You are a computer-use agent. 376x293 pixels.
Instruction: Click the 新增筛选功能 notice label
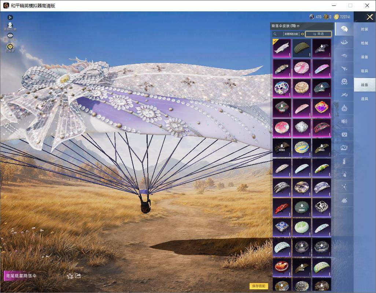click(291, 34)
